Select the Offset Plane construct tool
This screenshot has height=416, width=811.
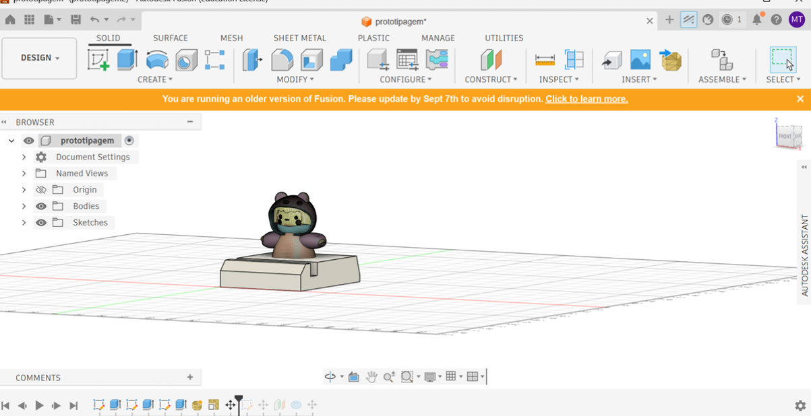point(491,60)
